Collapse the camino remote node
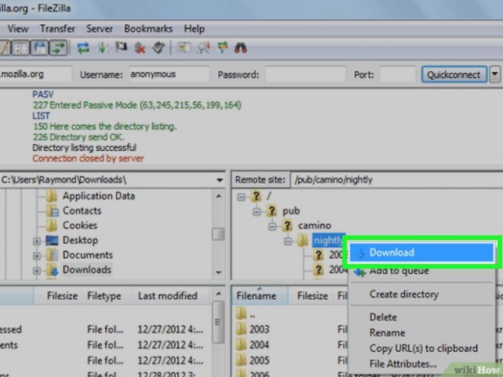The height and width of the screenshot is (377, 503). coord(273,226)
